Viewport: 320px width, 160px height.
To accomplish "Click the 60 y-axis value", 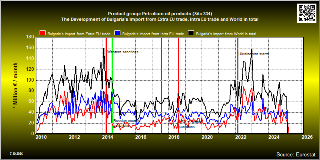I will tap(32, 102).
